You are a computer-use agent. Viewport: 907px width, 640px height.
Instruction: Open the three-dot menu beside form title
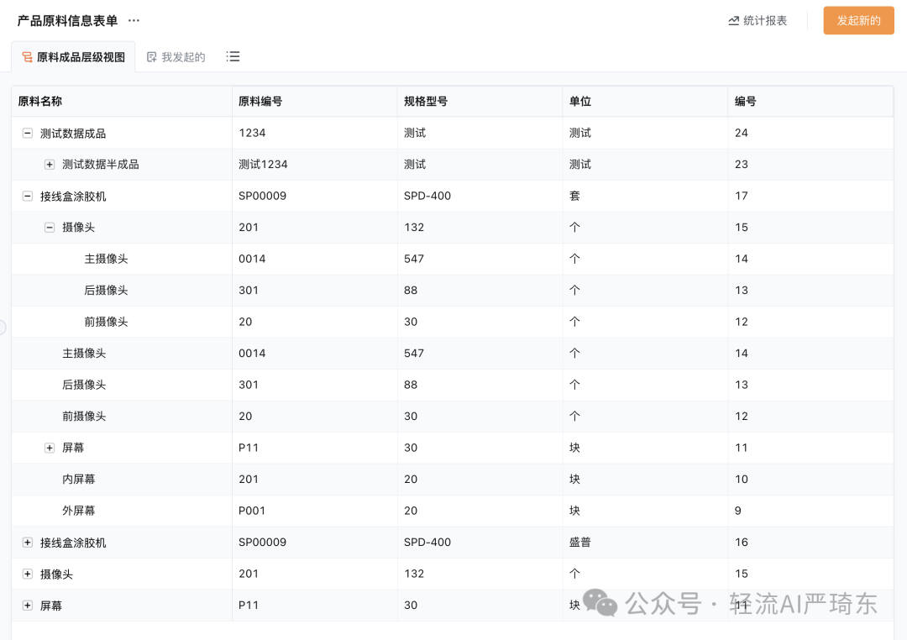tap(134, 21)
